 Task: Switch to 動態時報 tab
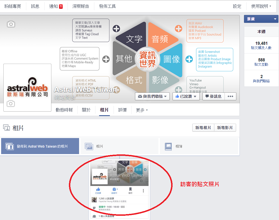(x=64, y=110)
